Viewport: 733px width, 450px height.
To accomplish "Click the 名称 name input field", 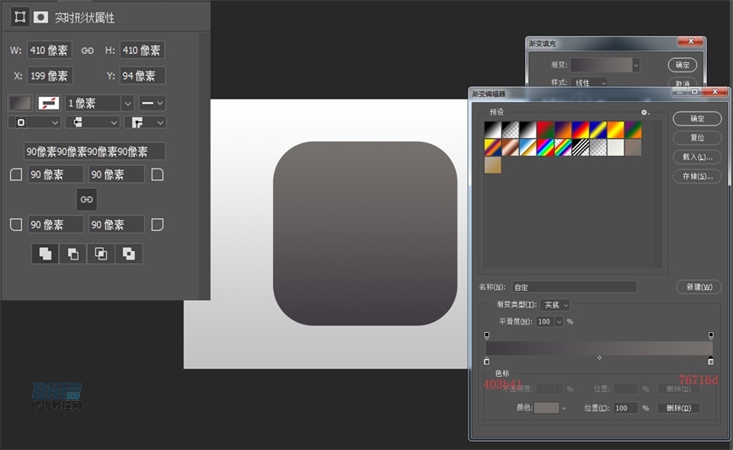I will click(574, 287).
